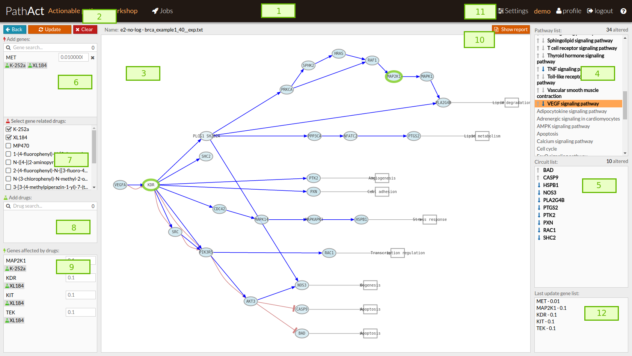The height and width of the screenshot is (356, 632).
Task: Click the PathAct logo
Action: click(x=25, y=11)
